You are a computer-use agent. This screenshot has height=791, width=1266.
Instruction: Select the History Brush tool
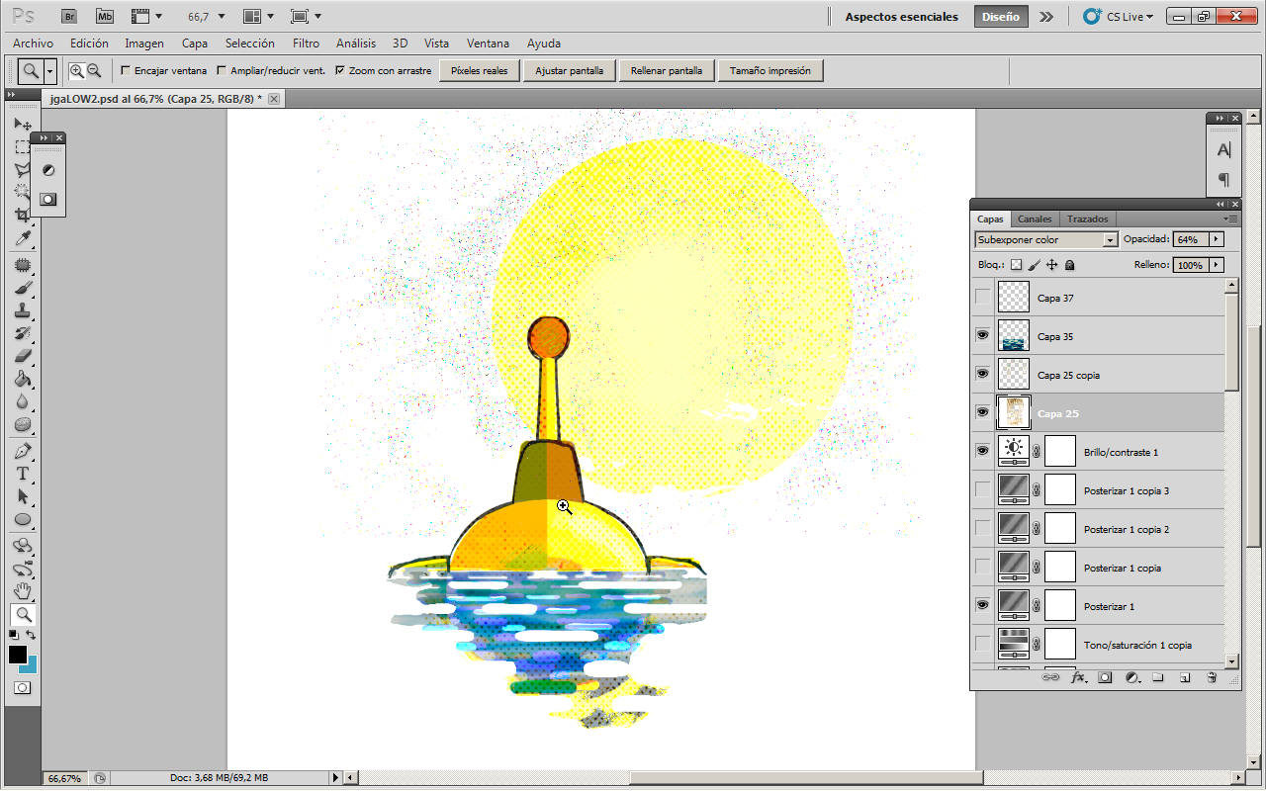click(x=23, y=334)
